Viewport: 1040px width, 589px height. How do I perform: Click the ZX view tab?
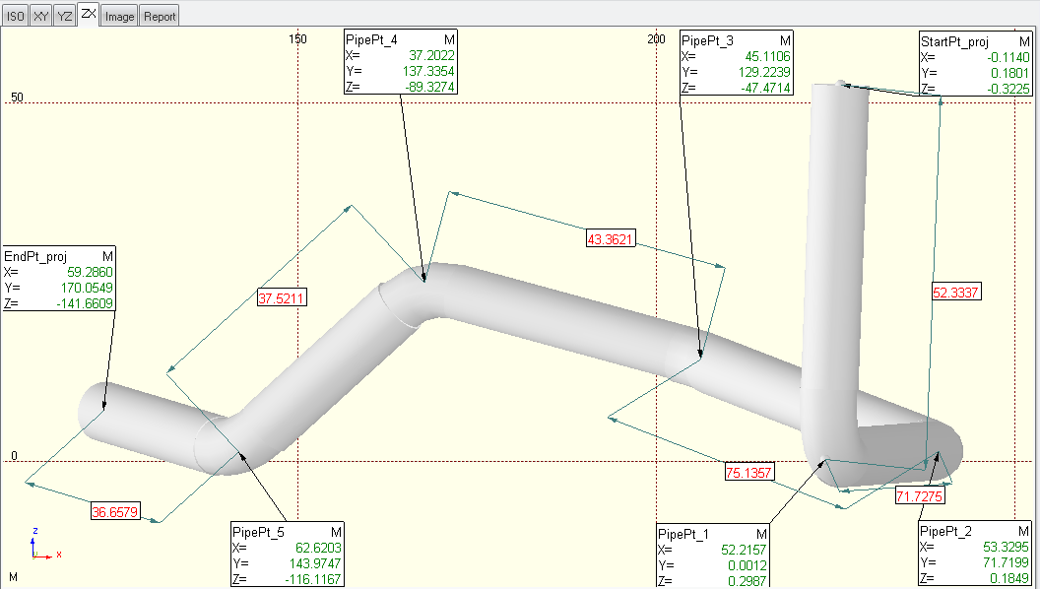(x=89, y=14)
